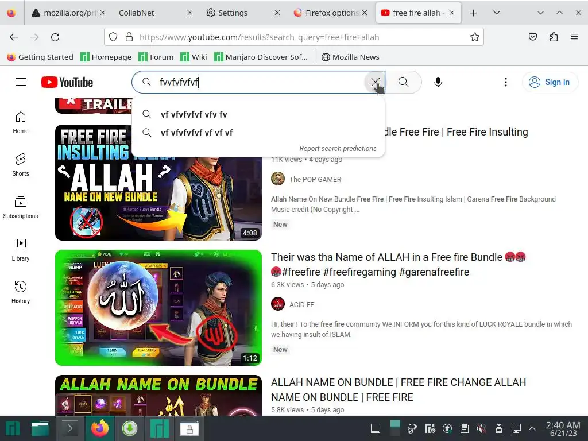This screenshot has width=588, height=441.
Task: Open a new tab with plus button
Action: coord(473,13)
